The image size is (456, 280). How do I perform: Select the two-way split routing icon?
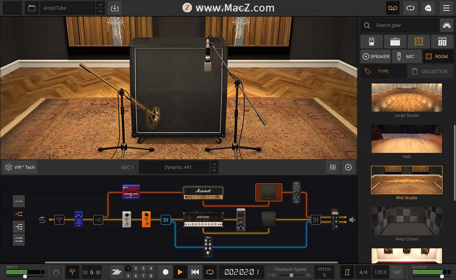(19, 214)
